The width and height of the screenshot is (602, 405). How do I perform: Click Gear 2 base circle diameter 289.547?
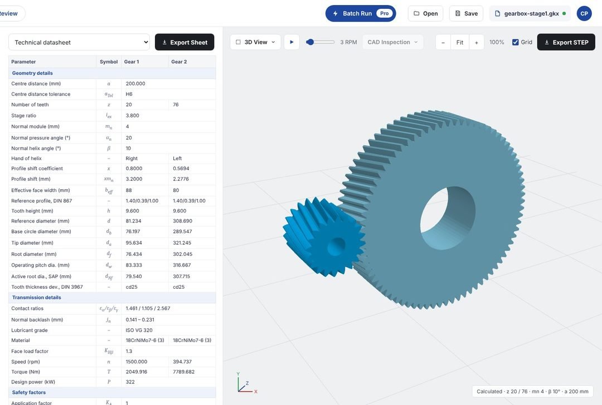click(x=182, y=231)
